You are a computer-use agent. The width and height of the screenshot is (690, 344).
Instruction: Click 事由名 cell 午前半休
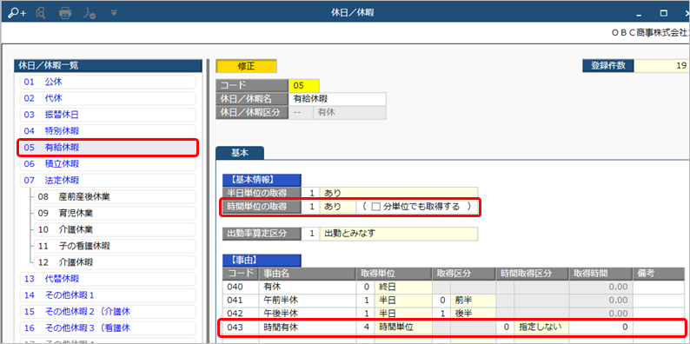[307, 300]
